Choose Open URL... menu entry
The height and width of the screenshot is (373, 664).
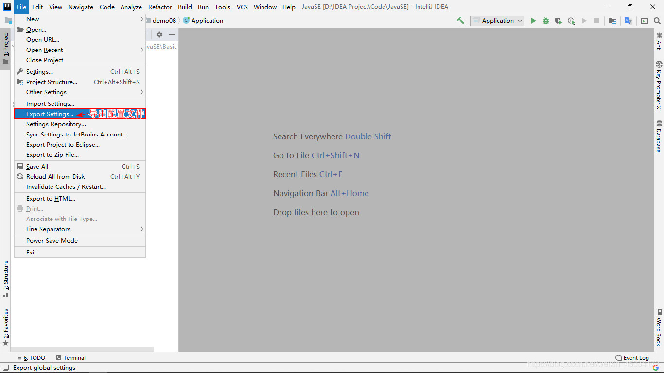pos(80,40)
